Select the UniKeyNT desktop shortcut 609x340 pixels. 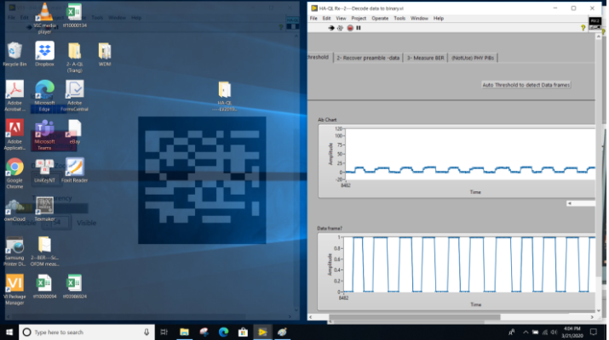44,170
